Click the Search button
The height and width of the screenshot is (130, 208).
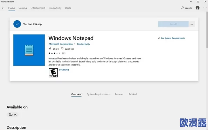coord(186,8)
